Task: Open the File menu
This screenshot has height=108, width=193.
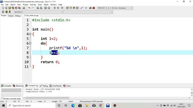Action: coord(2,5)
